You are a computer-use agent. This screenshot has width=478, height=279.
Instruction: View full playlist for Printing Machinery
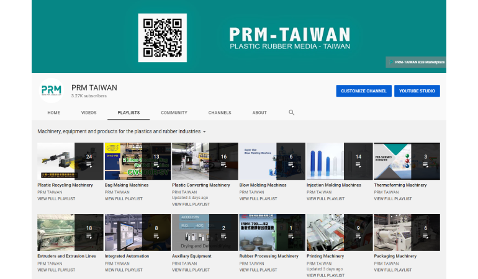(x=325, y=275)
